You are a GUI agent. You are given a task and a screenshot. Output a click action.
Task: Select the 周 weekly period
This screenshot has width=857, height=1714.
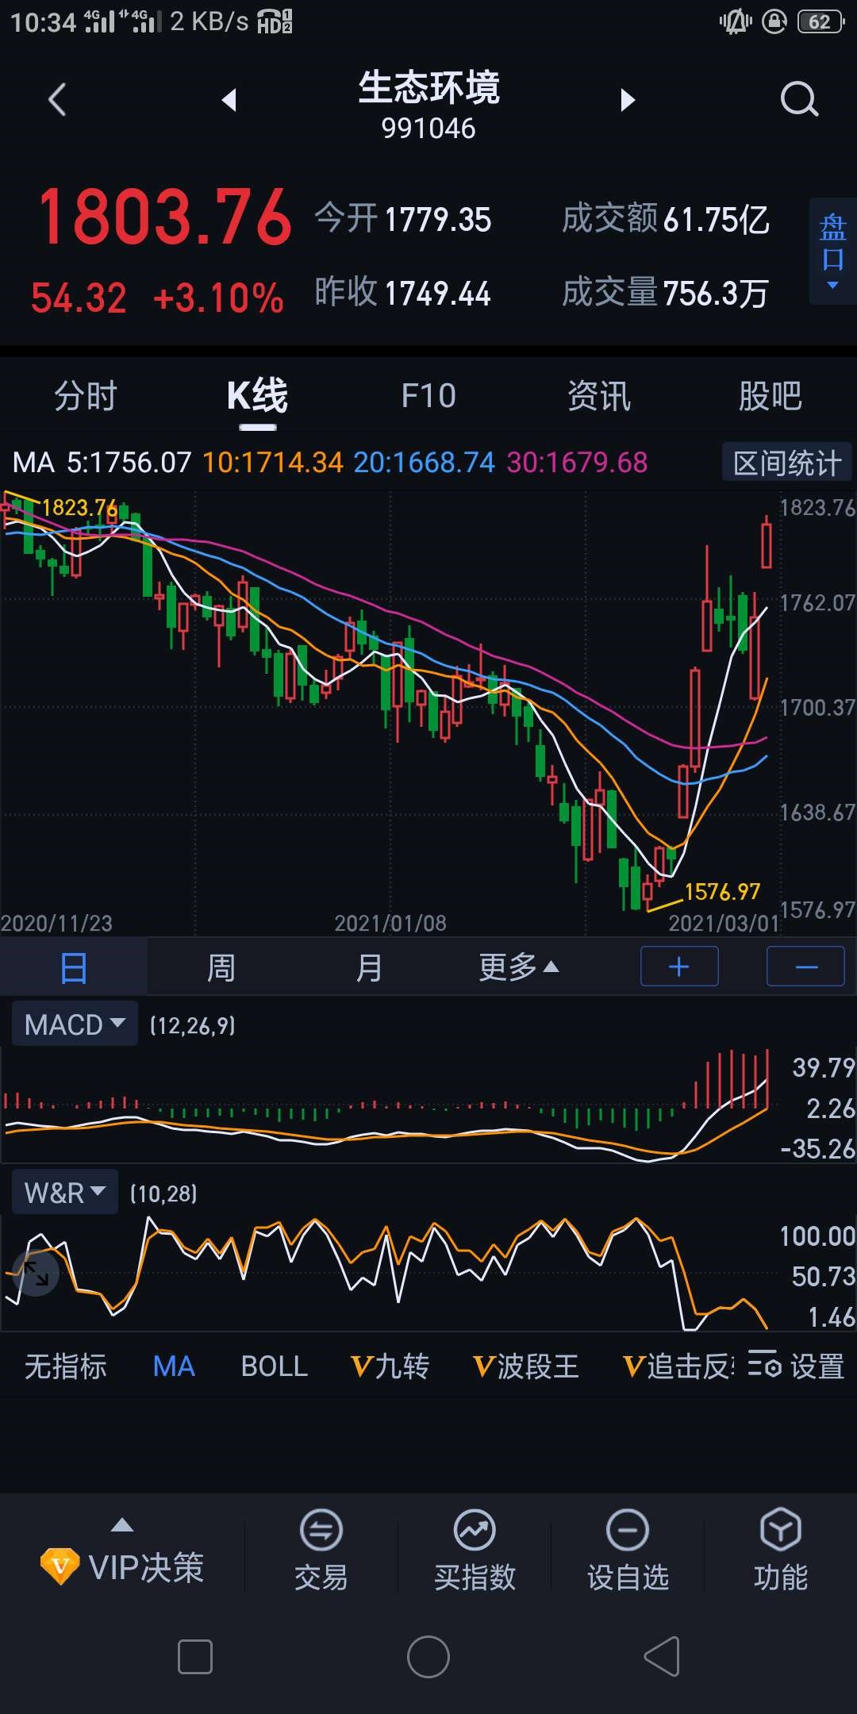pyautogui.click(x=221, y=967)
